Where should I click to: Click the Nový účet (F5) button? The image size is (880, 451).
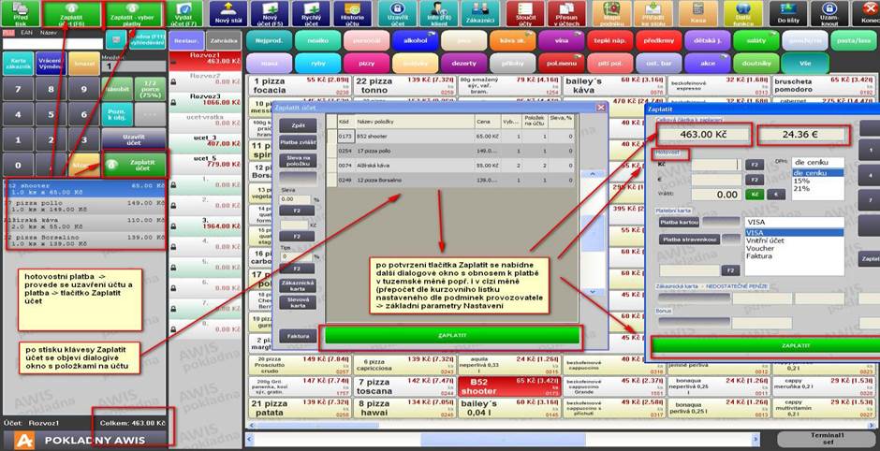point(270,14)
